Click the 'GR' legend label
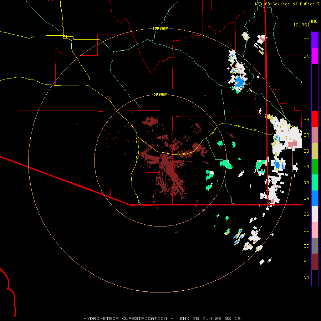The width and height of the screenshot is (321, 321). [x=306, y=135]
